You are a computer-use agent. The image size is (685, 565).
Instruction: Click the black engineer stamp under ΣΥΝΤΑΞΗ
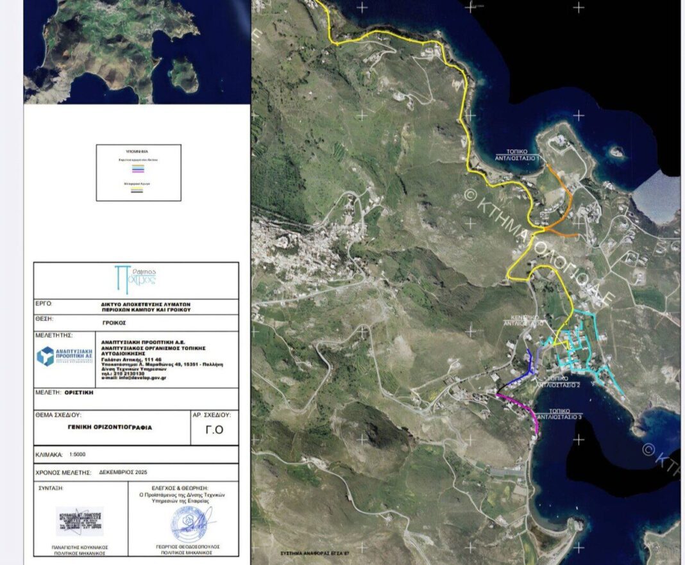[x=80, y=521]
